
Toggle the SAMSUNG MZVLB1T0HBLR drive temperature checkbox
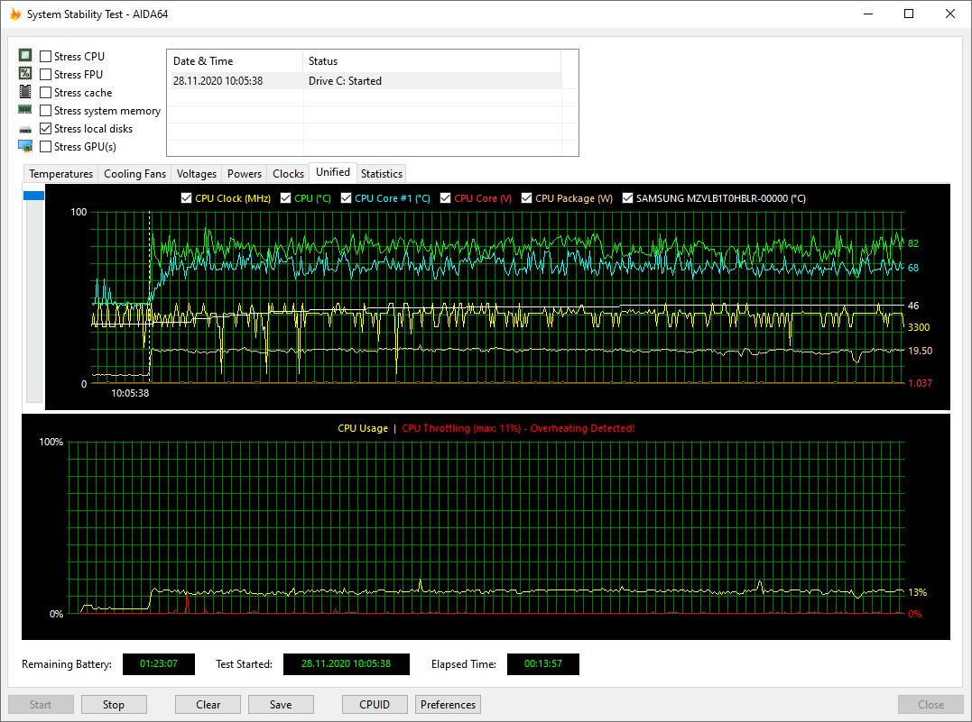click(628, 198)
